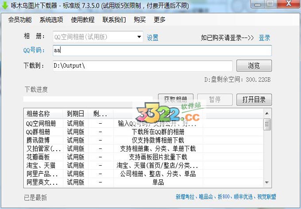The width and height of the screenshot is (301, 209).
Task: Click the QQ号码 label link
Action: tap(34, 50)
